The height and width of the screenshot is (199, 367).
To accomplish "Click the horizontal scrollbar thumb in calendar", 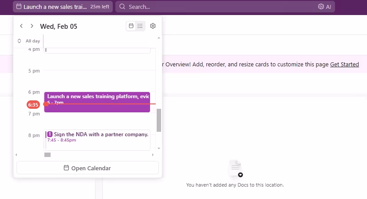I will [x=47, y=155].
